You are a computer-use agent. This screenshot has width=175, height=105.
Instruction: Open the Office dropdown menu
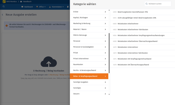(x=41, y=7)
